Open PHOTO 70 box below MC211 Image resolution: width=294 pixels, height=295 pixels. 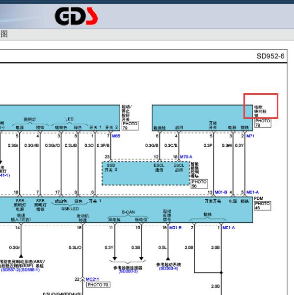[x=98, y=285]
